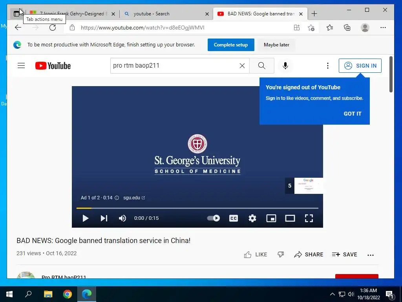Screen dimensions: 402x302
Task: Like the video with the thumbs-up button
Action: pyautogui.click(x=255, y=254)
